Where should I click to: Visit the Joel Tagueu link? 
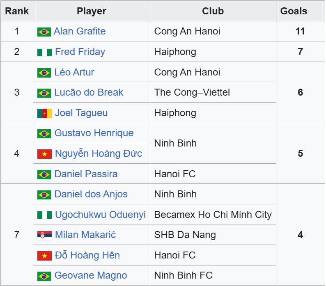(x=81, y=113)
